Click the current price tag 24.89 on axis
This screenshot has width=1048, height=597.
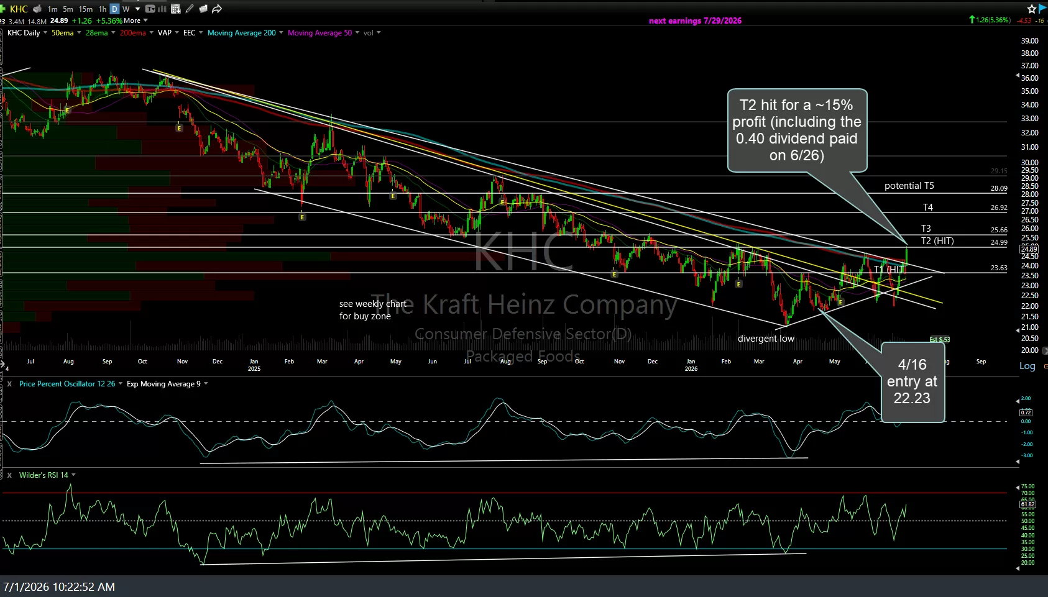click(x=1029, y=249)
